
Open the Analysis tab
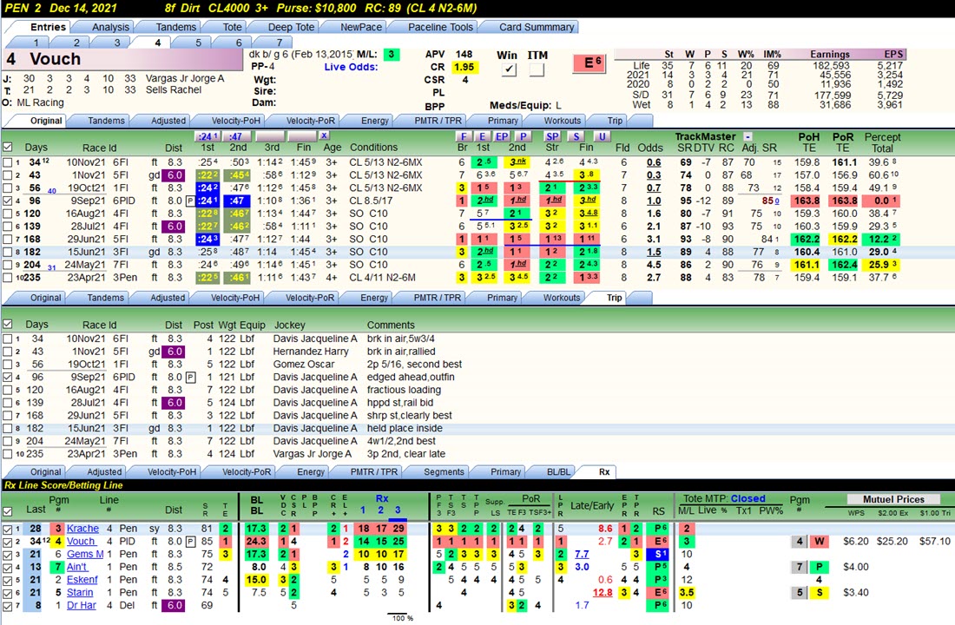[x=110, y=27]
